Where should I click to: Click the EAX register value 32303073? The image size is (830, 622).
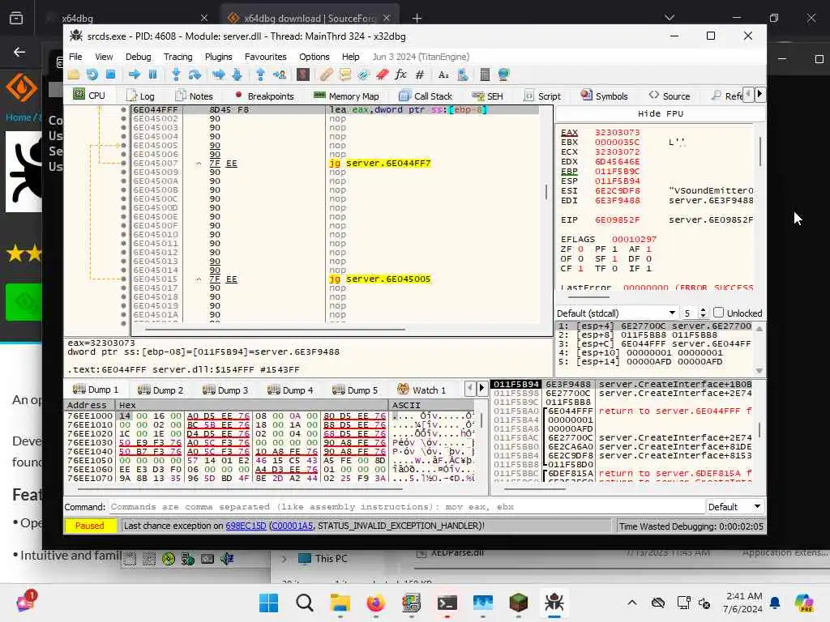pos(617,132)
